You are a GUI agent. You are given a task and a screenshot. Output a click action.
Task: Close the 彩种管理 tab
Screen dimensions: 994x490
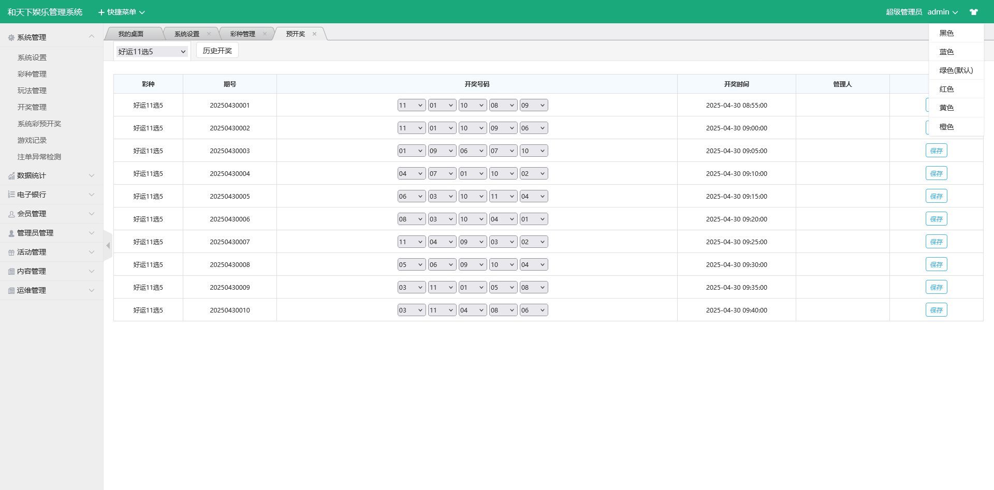tap(265, 34)
